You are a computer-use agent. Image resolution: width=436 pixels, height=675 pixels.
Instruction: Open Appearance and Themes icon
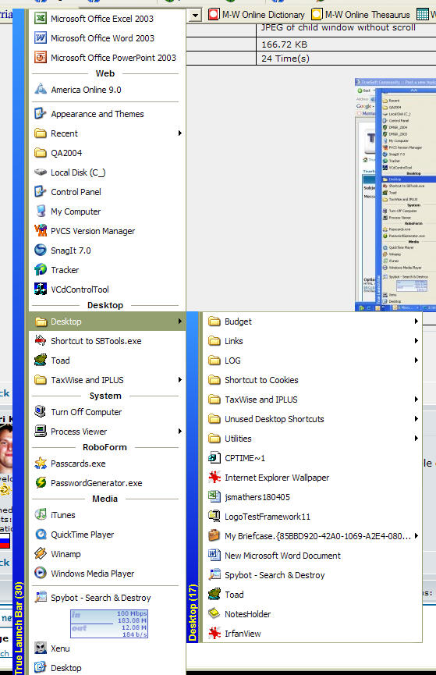[41, 114]
